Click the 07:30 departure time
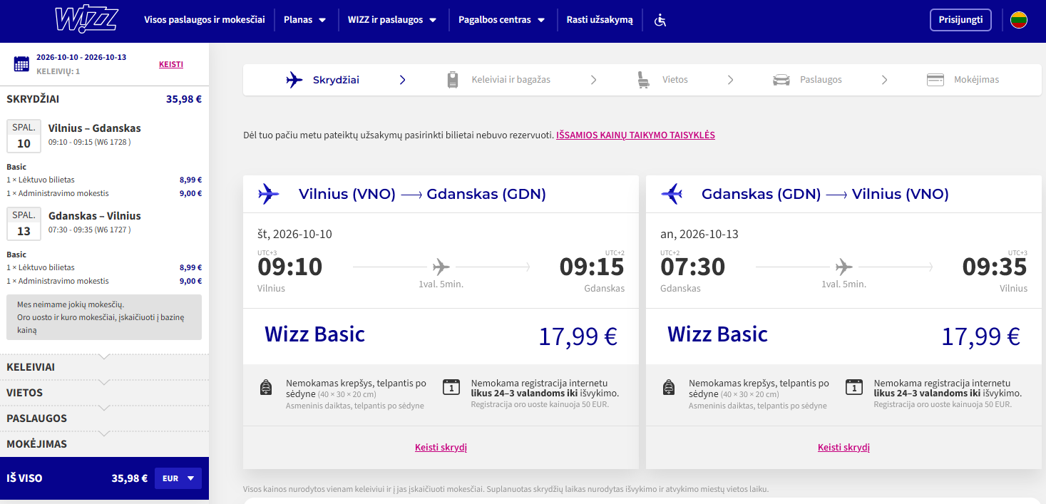The image size is (1046, 504). [692, 267]
